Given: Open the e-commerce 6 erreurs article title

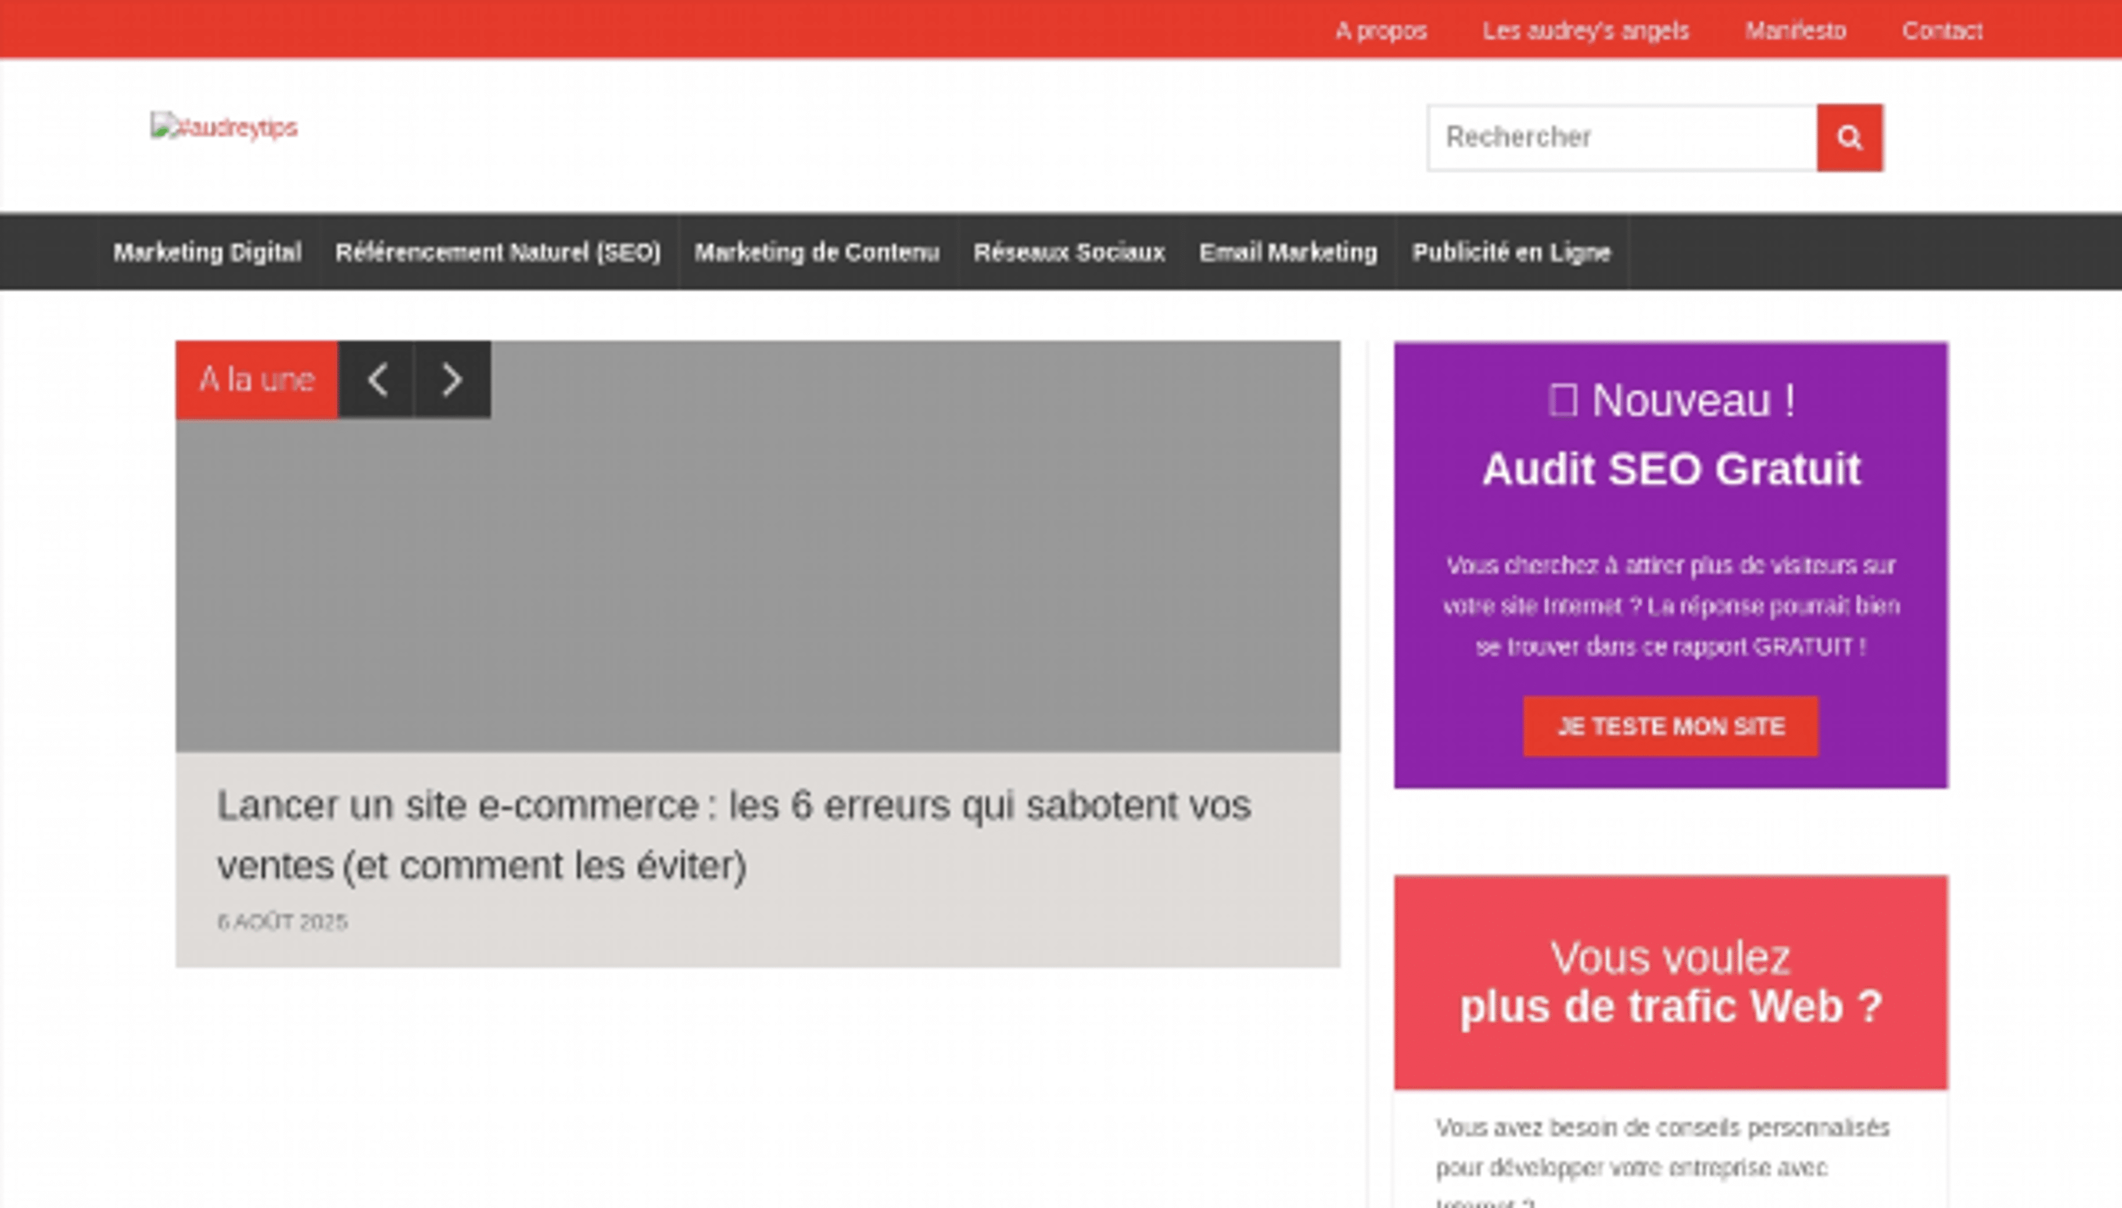Looking at the screenshot, I should 733,834.
